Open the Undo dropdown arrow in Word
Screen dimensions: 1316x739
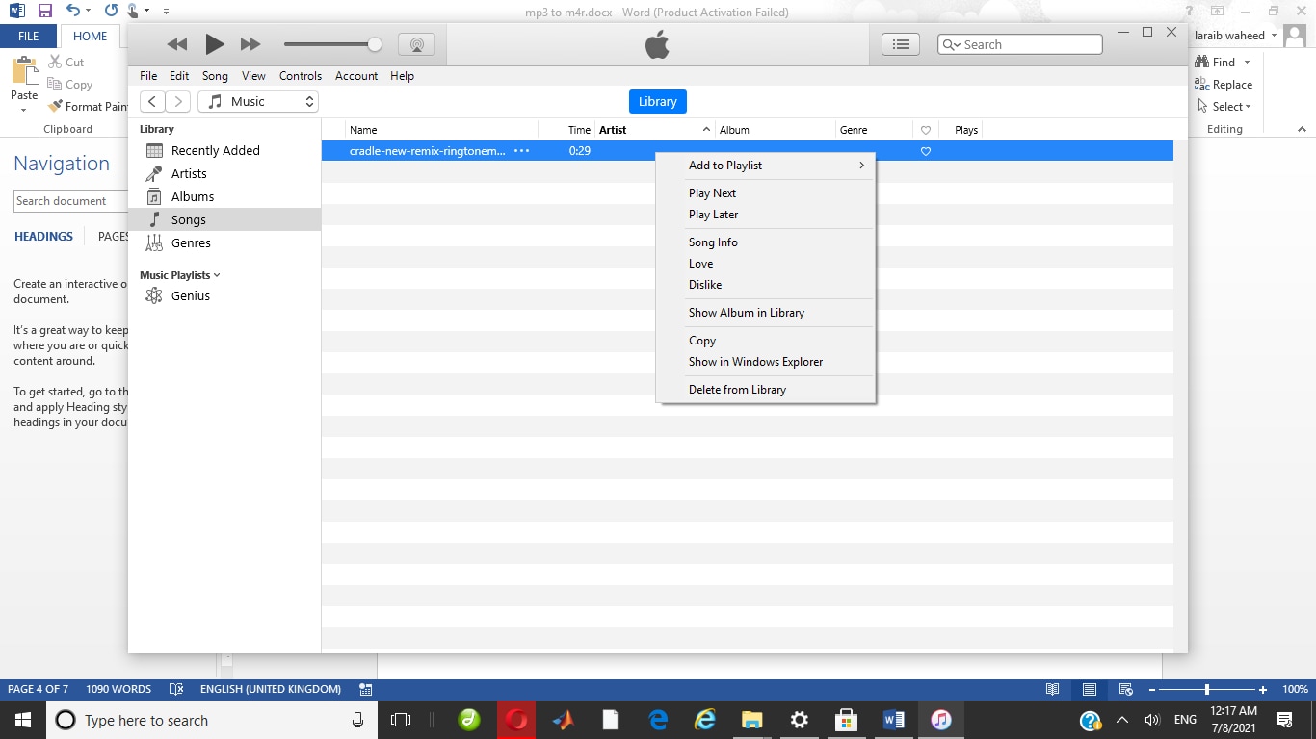pyautogui.click(x=88, y=12)
